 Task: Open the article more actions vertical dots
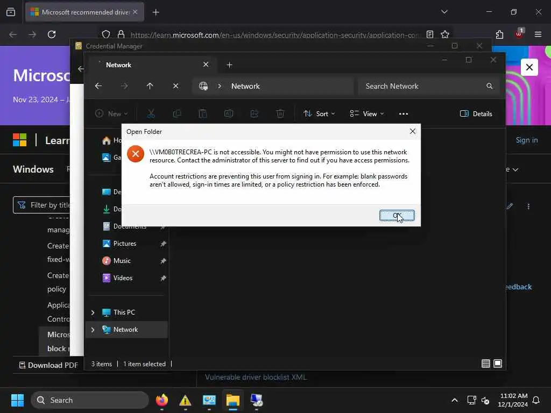[x=528, y=206]
